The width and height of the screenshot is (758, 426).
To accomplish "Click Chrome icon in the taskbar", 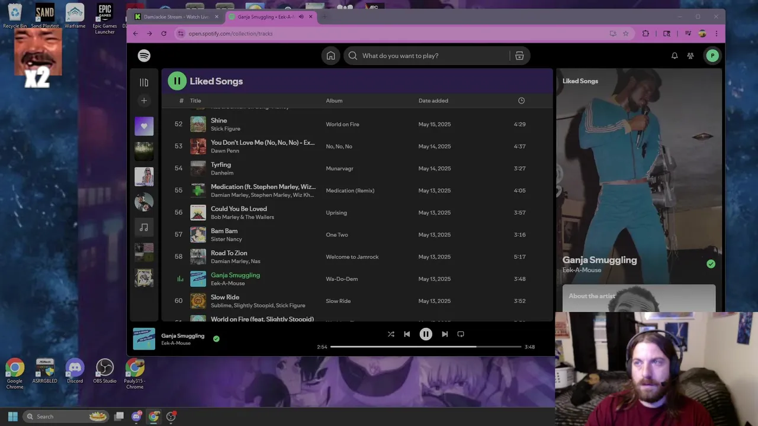I will [x=153, y=417].
